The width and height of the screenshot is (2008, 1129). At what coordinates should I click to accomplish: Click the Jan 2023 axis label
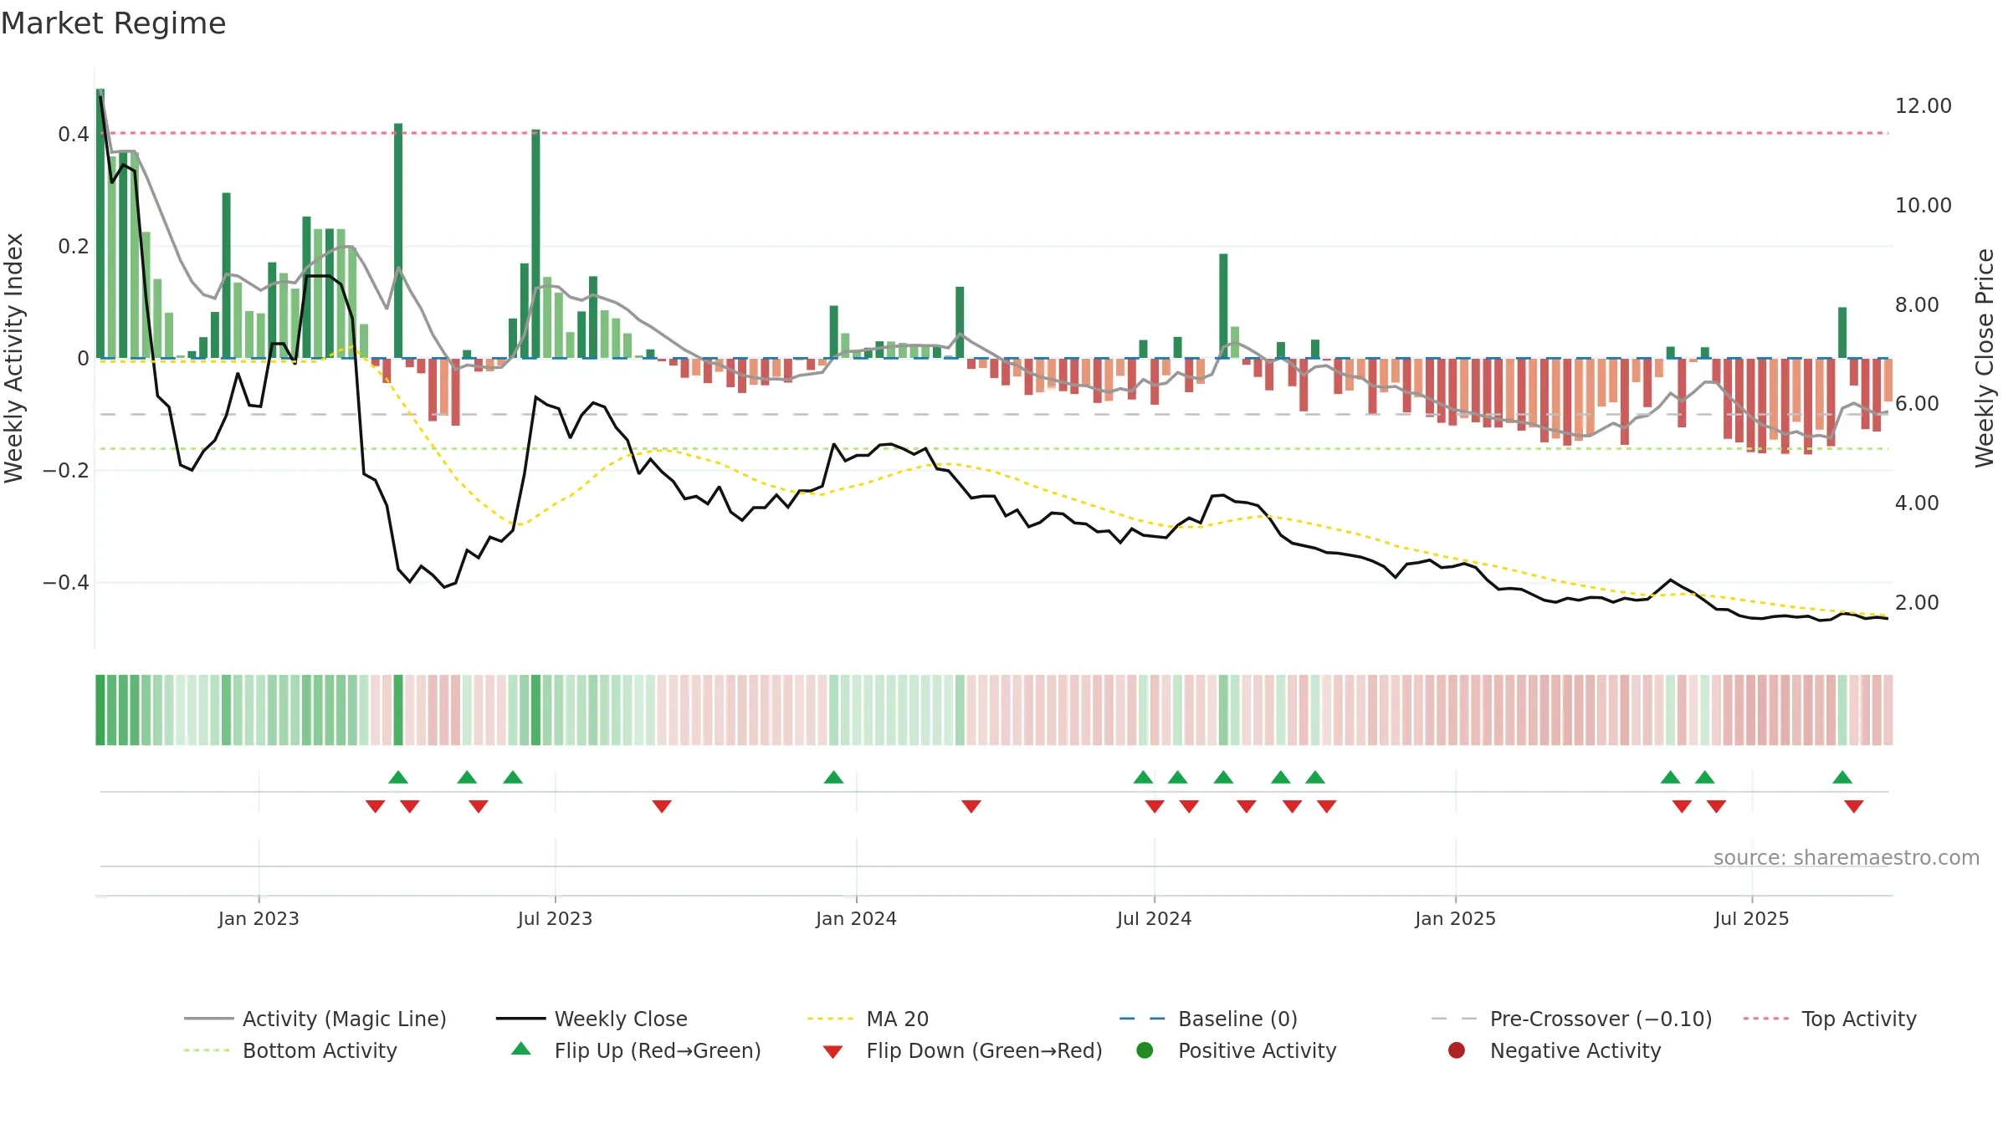click(x=259, y=918)
